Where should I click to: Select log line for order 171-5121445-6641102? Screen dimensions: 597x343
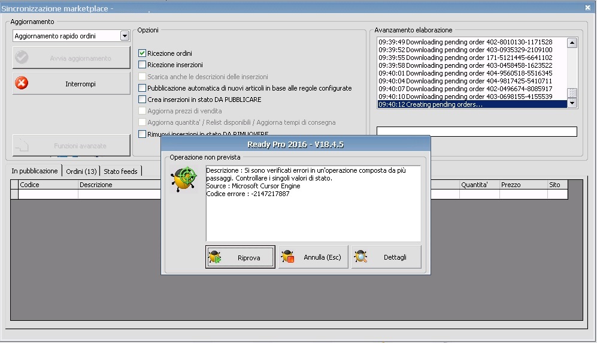click(472, 58)
